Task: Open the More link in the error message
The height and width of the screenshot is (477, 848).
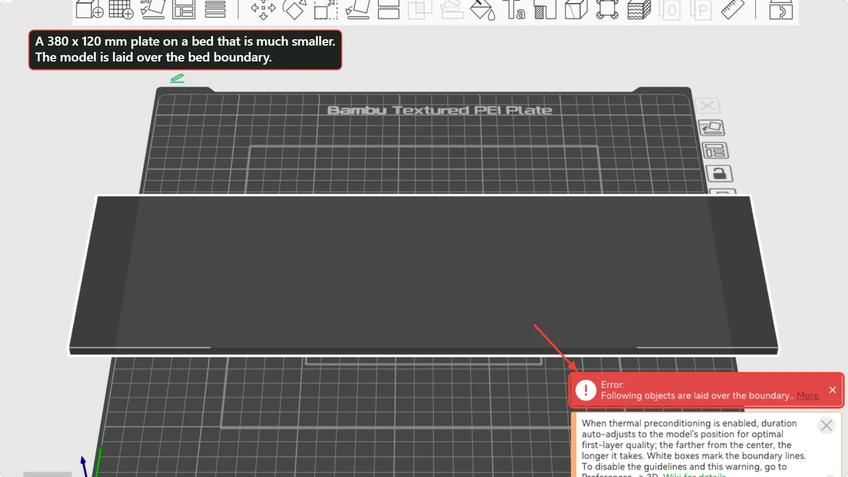Action: point(807,395)
